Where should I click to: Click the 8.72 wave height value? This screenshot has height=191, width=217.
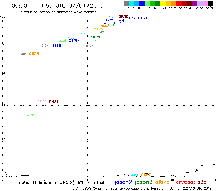pyautogui.click(x=112, y=17)
